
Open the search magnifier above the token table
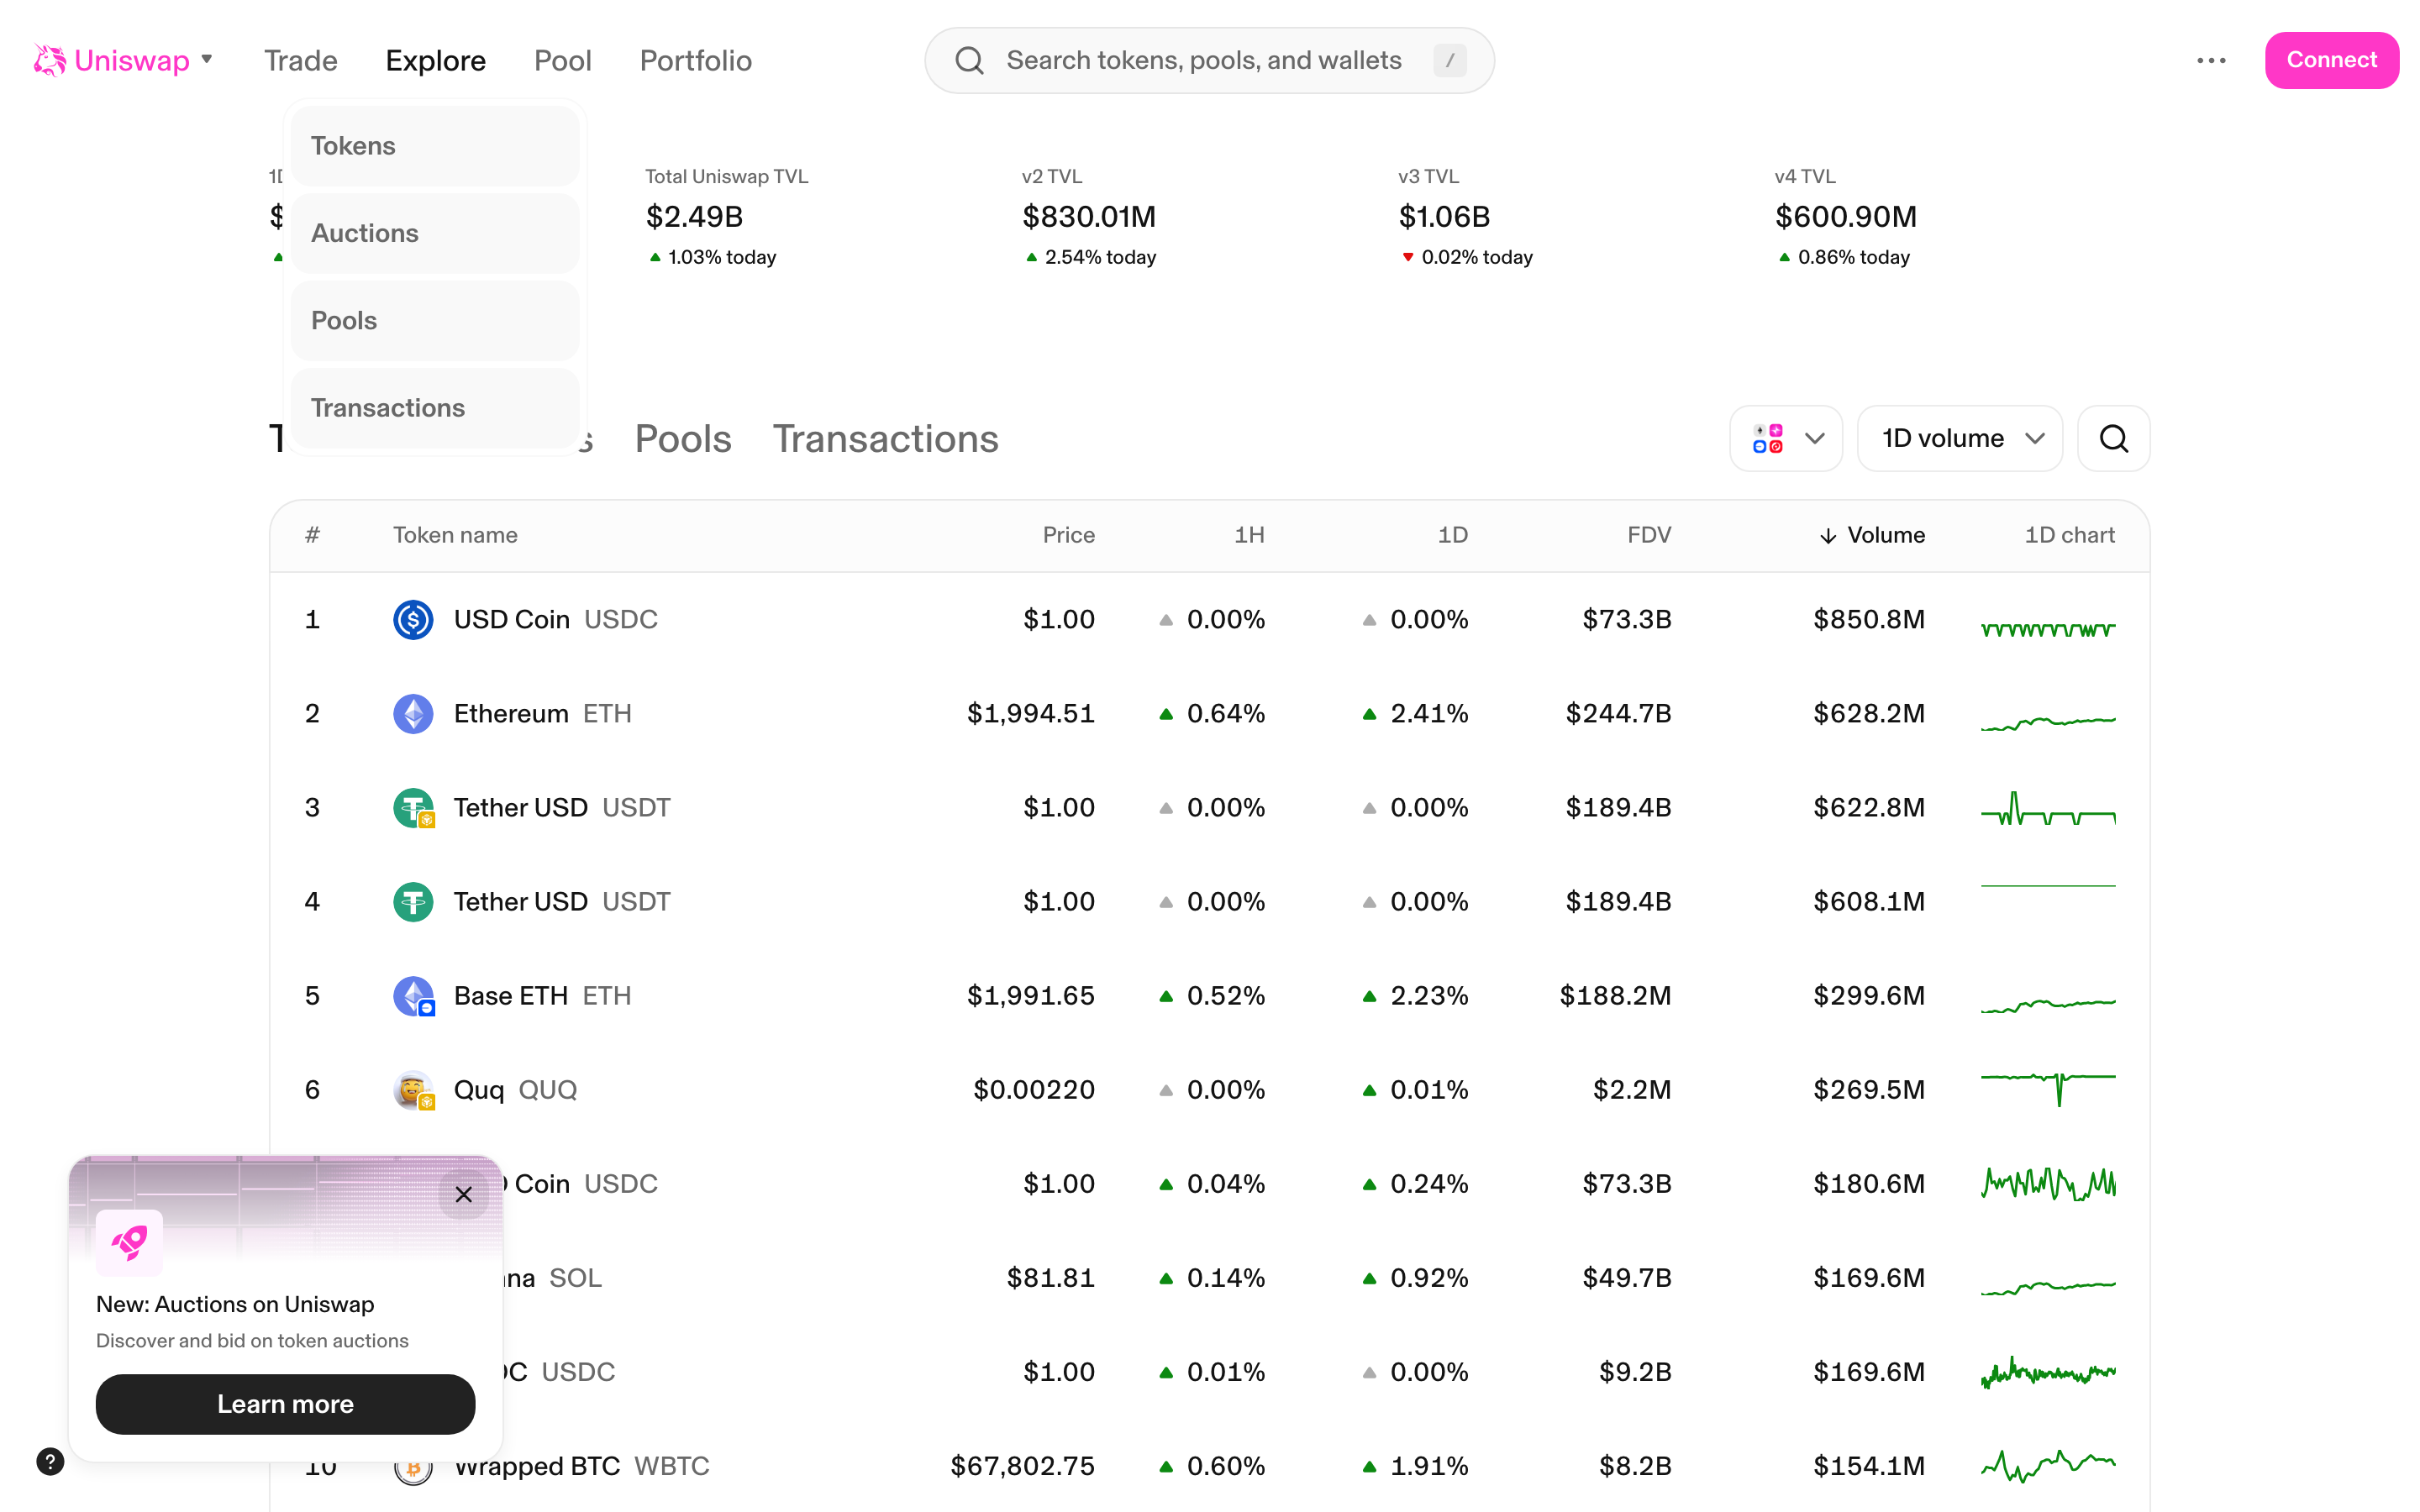[2113, 438]
